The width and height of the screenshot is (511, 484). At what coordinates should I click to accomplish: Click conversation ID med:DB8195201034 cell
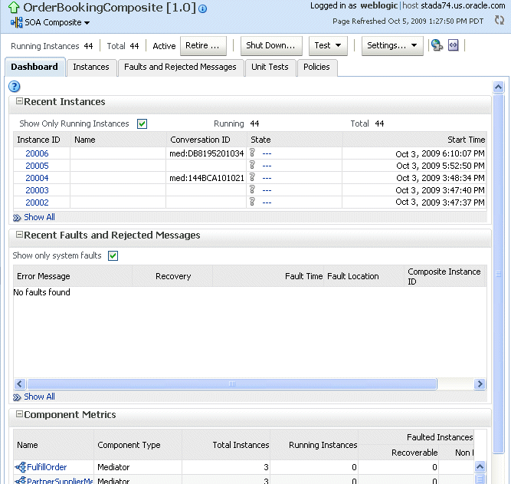(207, 153)
